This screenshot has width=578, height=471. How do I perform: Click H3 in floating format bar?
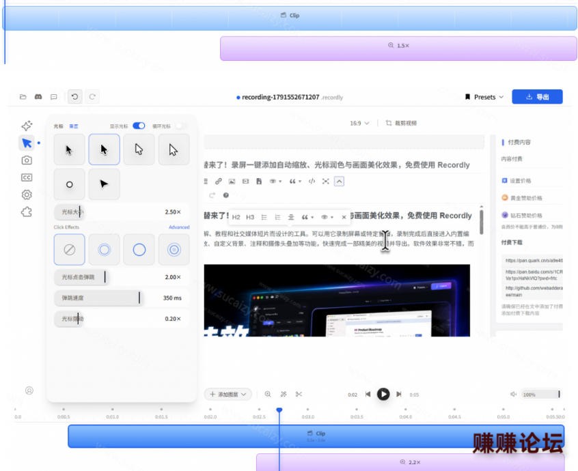250,217
